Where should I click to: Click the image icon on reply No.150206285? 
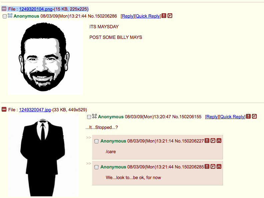219,166
